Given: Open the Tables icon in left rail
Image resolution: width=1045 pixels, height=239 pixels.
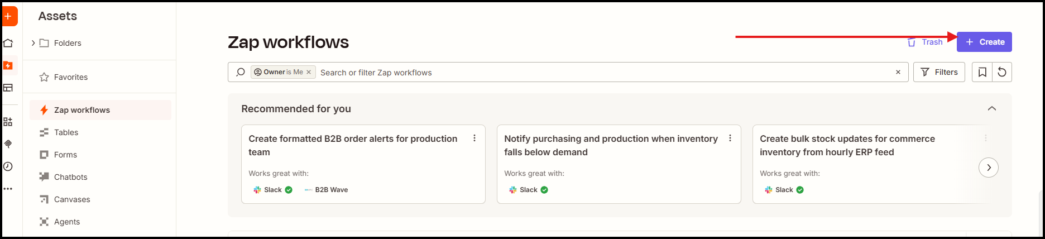Looking at the screenshot, I should tap(8, 88).
